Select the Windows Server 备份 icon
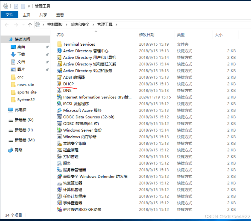The width and height of the screenshot is (251, 221). pyautogui.click(x=59, y=130)
